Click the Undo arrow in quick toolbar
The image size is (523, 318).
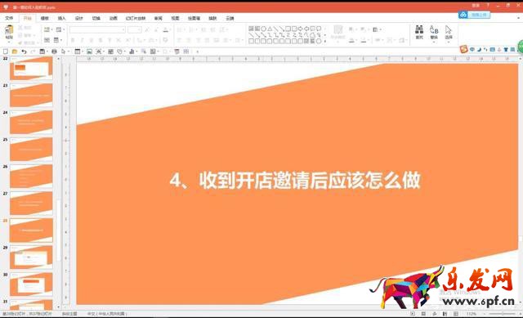coord(24,52)
